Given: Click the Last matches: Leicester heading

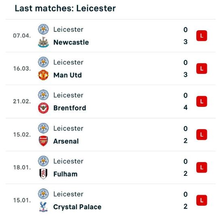Looking at the screenshot, I should tap(65, 8).
